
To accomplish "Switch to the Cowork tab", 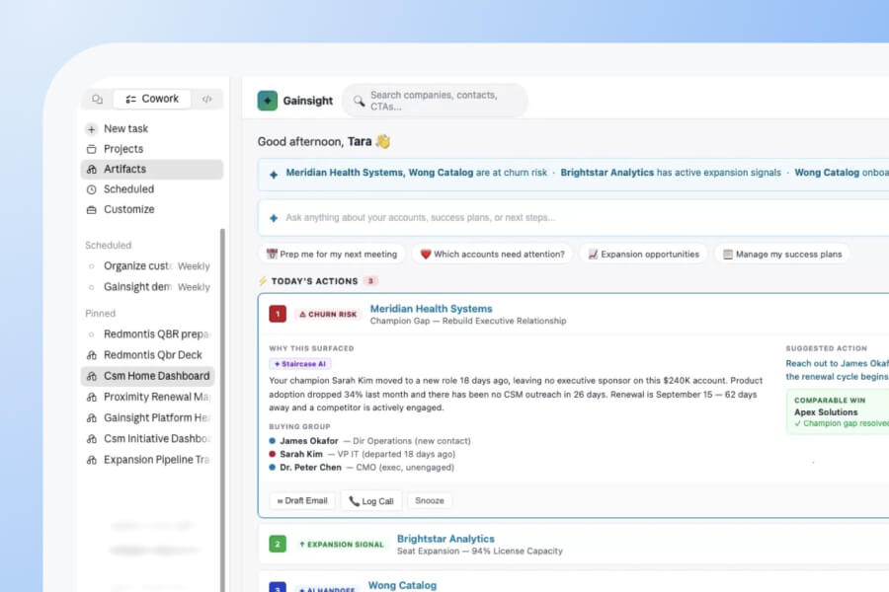I will click(x=152, y=99).
